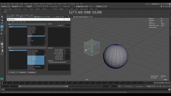Toggle the timeline sound icon

[x=164, y=86]
